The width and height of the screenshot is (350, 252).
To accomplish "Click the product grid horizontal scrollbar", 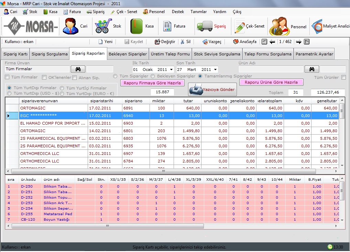I will (x=108, y=226).
